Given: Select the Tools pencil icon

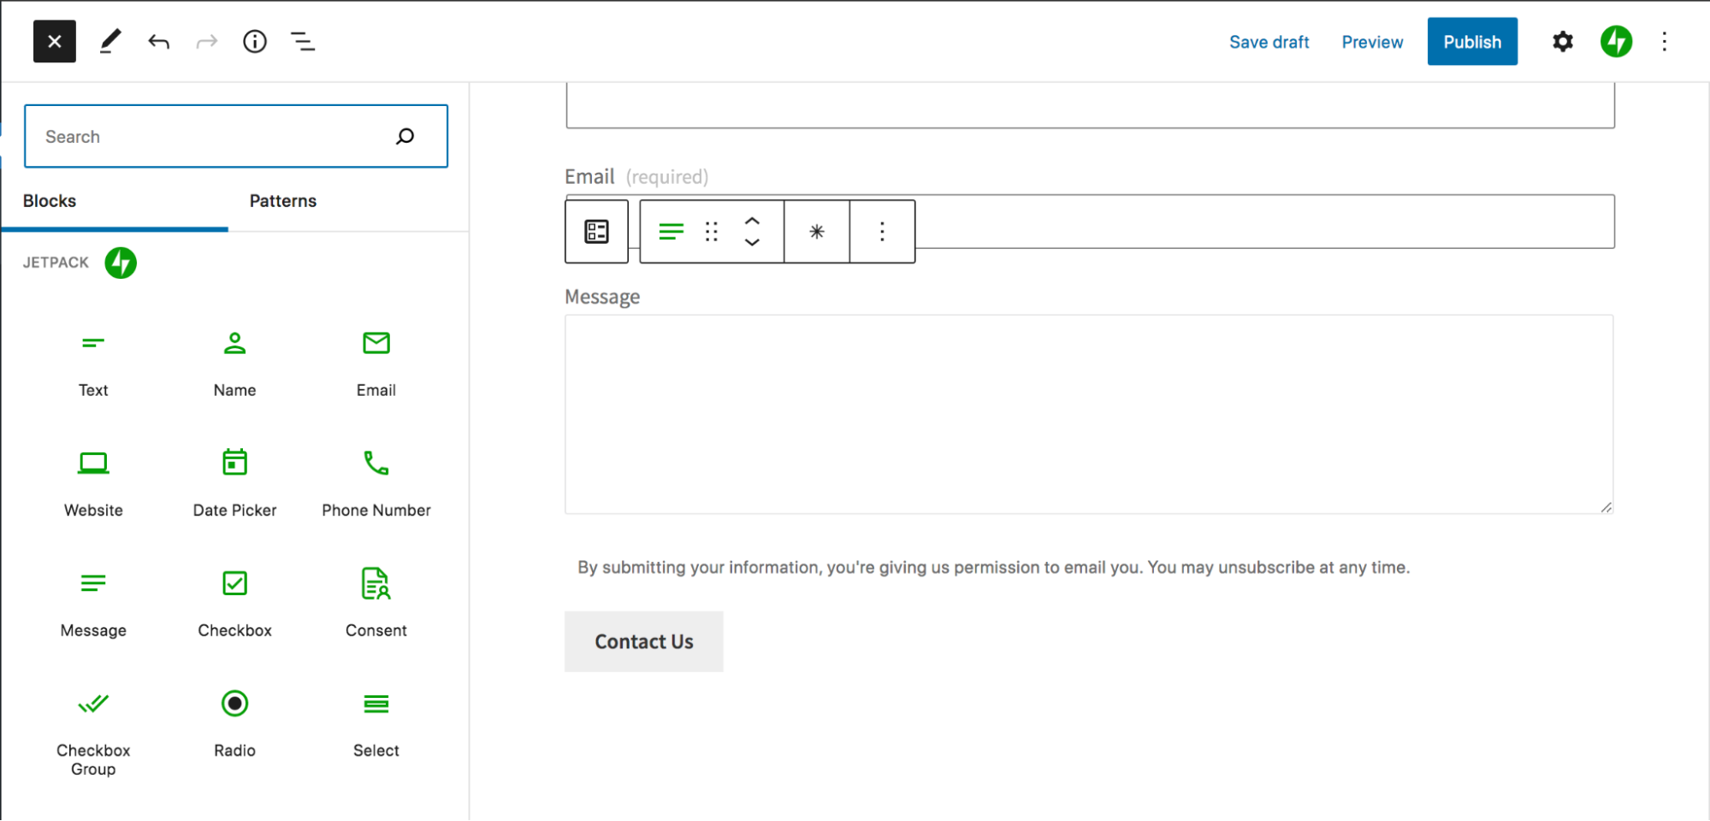Looking at the screenshot, I should (x=109, y=41).
